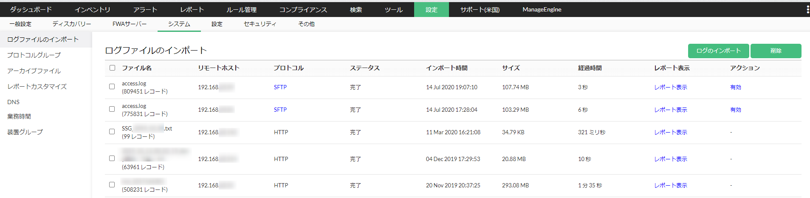Open レポート表示 for the 107.74 MB log
This screenshot has height=198, width=810.
click(x=670, y=87)
